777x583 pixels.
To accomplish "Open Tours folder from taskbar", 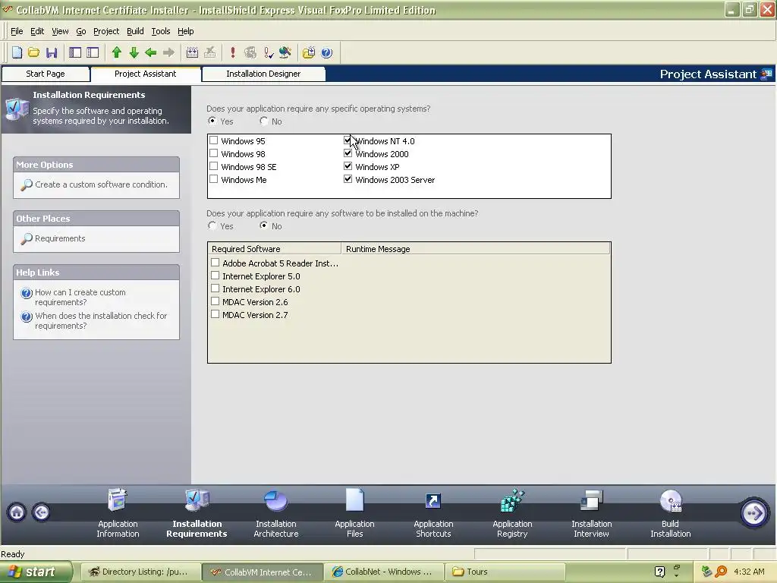I will tap(505, 572).
